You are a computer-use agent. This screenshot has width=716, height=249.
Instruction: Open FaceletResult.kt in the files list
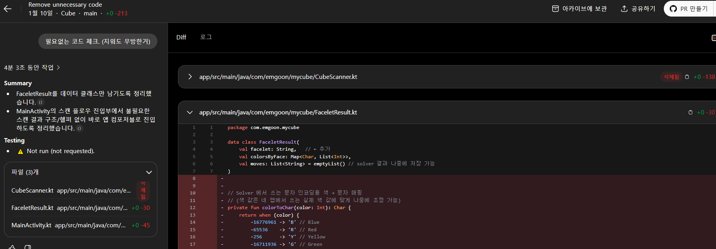[81, 208]
